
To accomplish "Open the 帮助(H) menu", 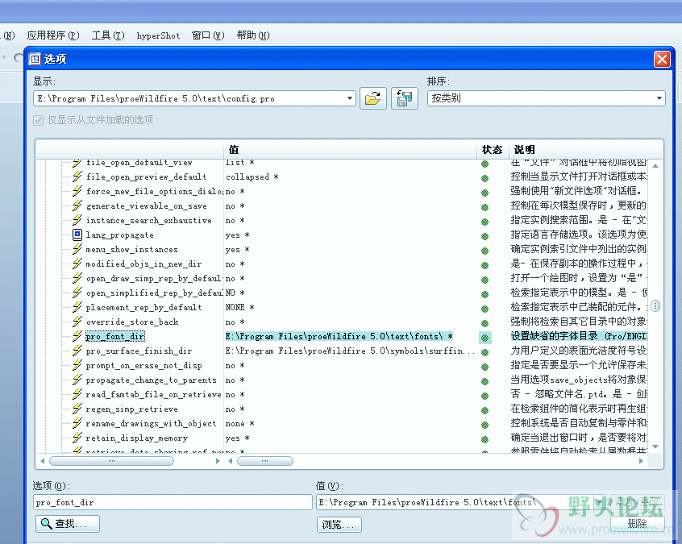I will point(252,35).
